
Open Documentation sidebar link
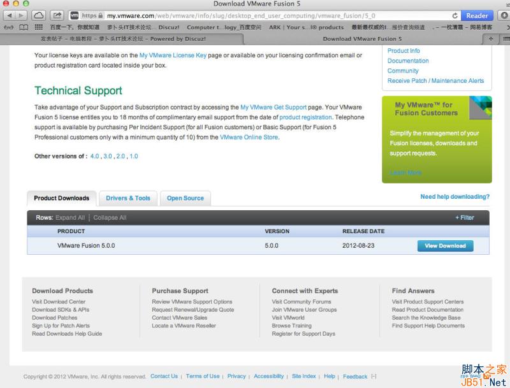(408, 61)
